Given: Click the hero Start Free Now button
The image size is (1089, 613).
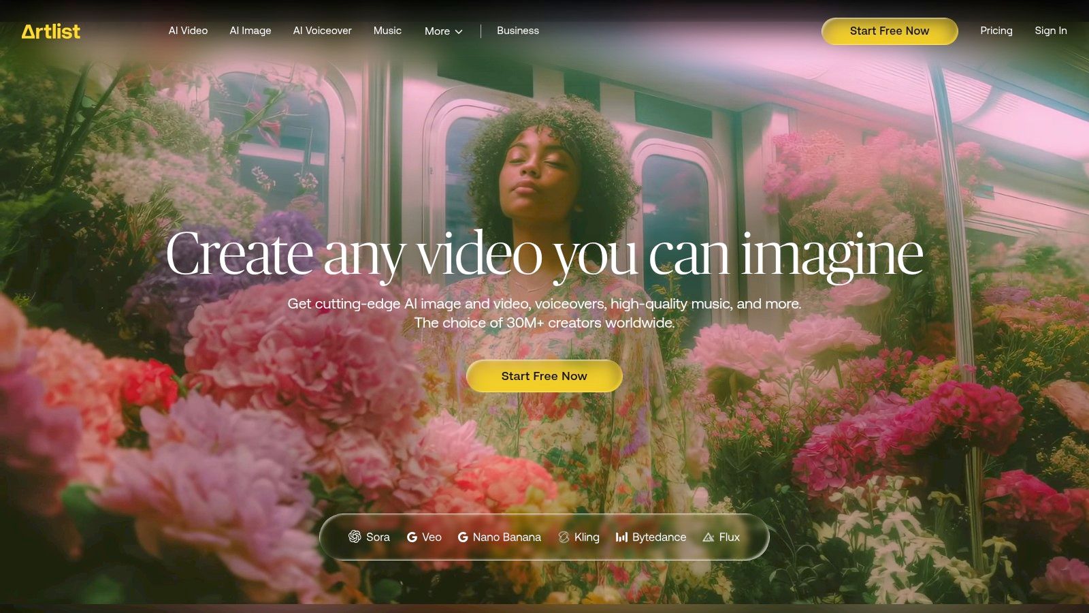Looking at the screenshot, I should (x=544, y=376).
